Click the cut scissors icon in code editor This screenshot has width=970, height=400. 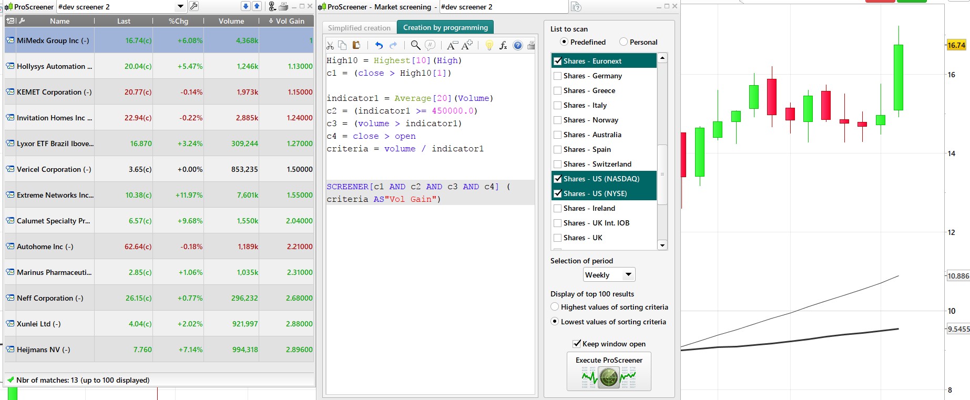[330, 46]
